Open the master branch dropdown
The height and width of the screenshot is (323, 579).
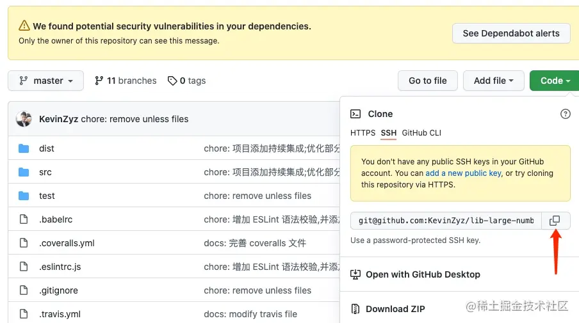45,81
